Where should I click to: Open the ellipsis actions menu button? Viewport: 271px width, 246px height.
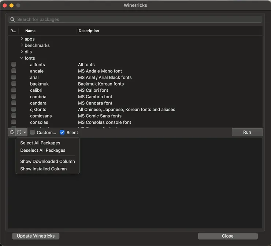22,132
